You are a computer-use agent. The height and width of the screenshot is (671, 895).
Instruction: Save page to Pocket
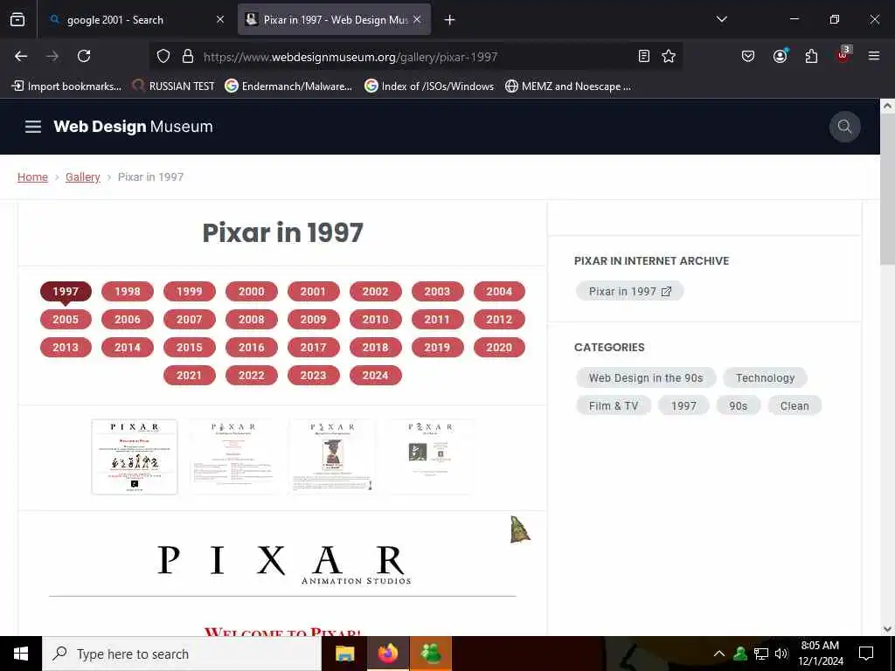(748, 56)
